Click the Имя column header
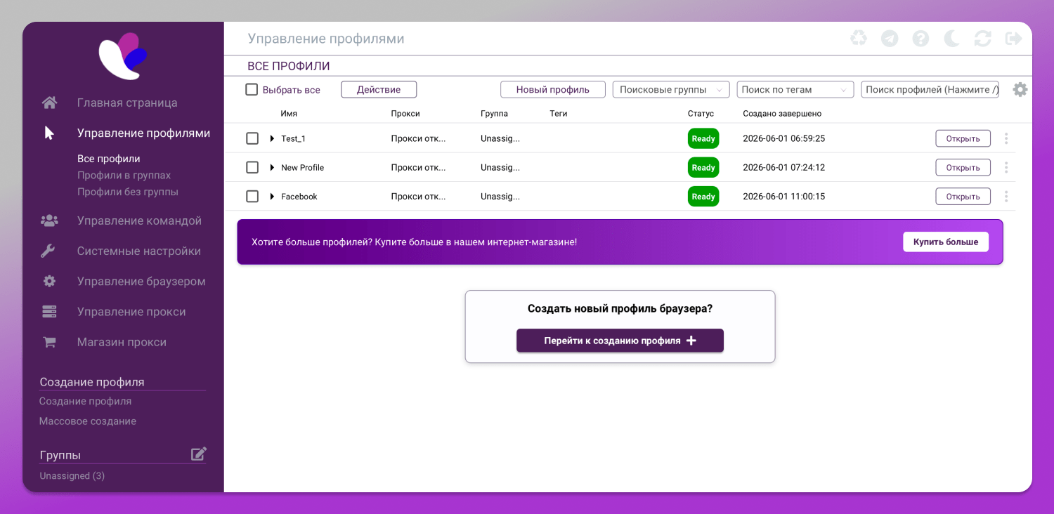The height and width of the screenshot is (514, 1054). coord(289,113)
